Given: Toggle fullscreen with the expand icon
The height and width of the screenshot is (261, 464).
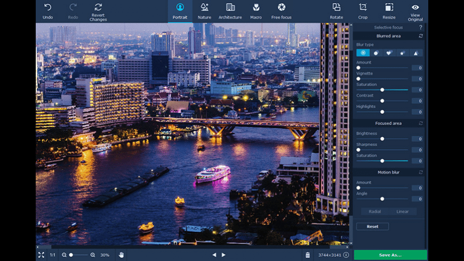Looking at the screenshot, I should (x=41, y=255).
